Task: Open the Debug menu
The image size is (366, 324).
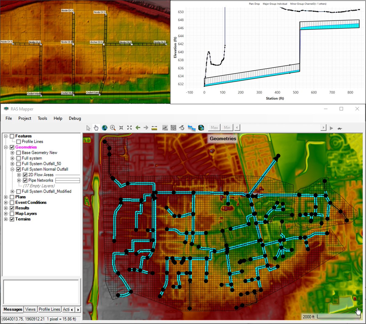Action: pos(75,118)
